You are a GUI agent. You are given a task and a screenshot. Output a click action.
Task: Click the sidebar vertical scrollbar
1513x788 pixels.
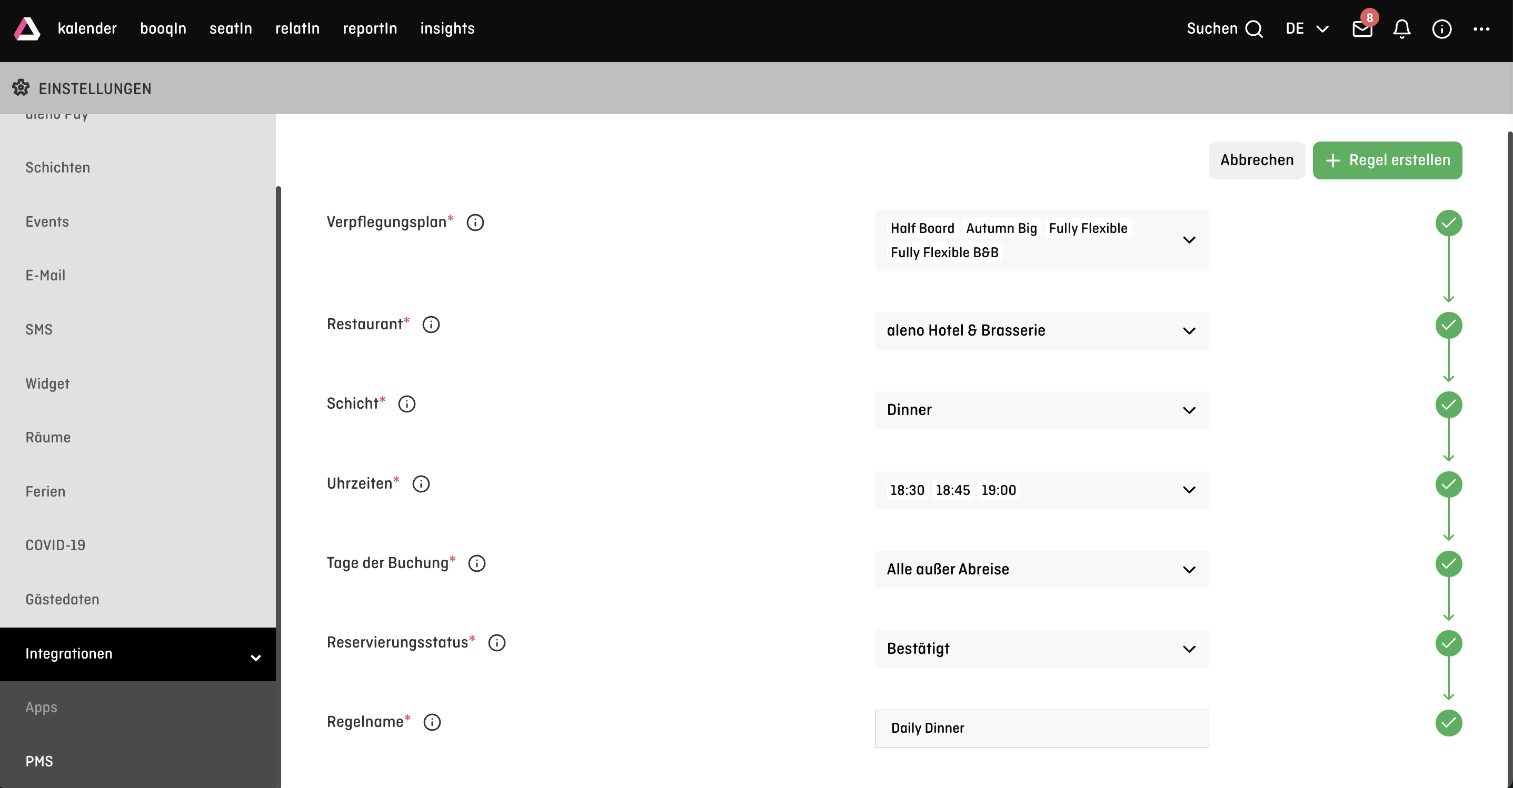click(278, 487)
